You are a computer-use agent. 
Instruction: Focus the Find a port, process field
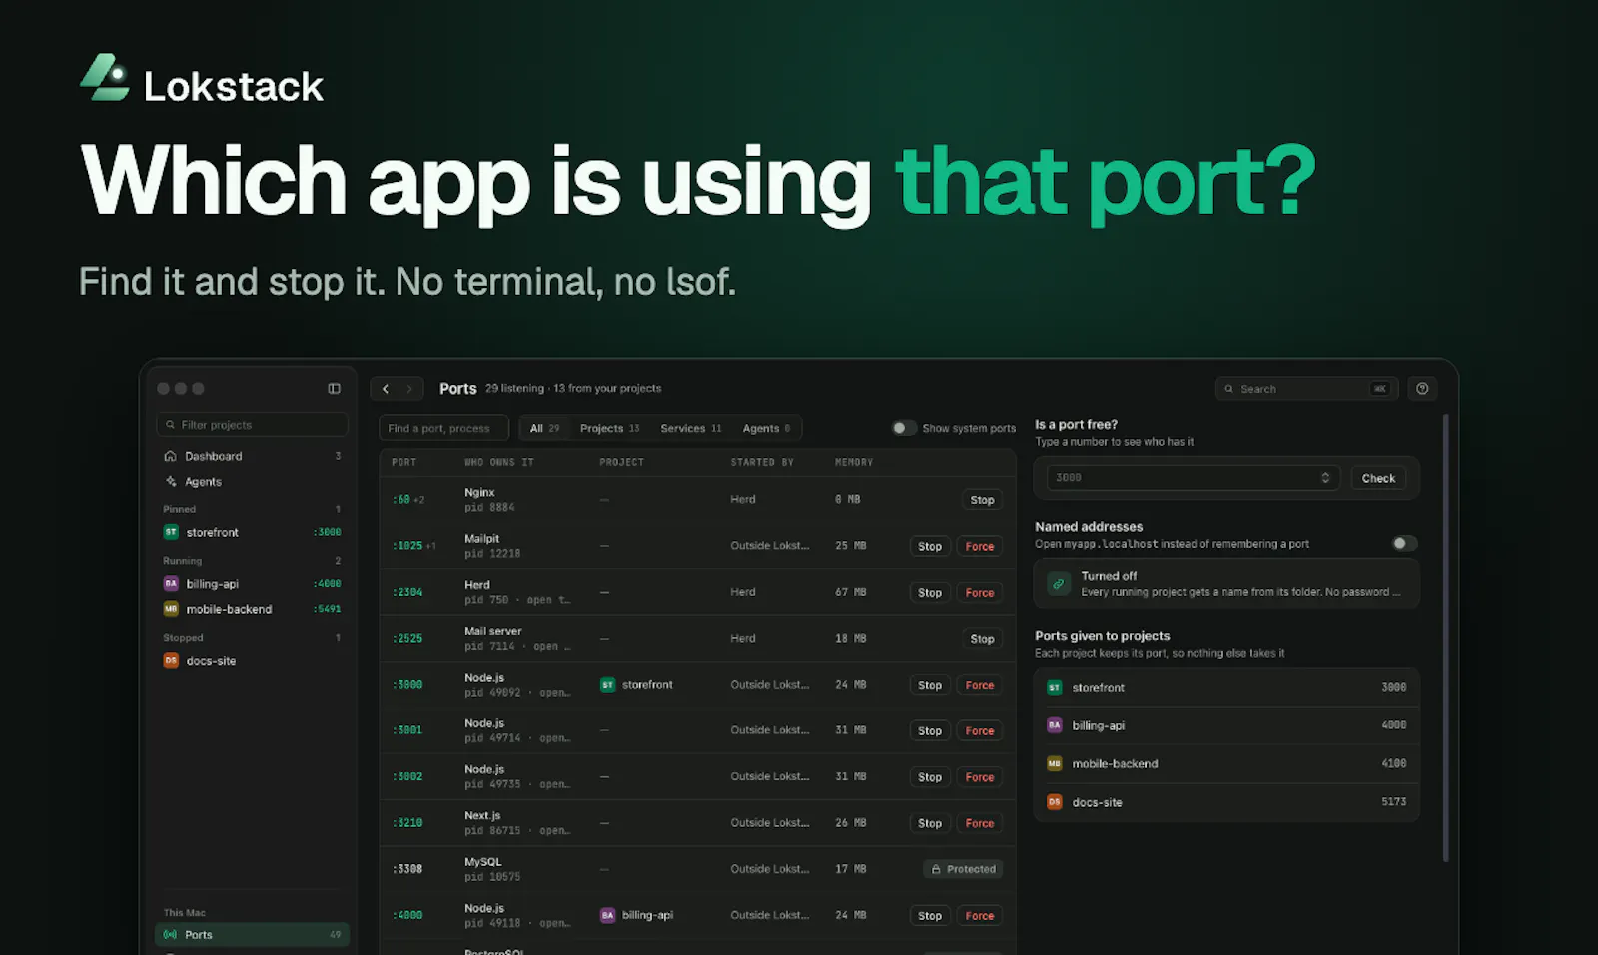pyautogui.click(x=443, y=429)
